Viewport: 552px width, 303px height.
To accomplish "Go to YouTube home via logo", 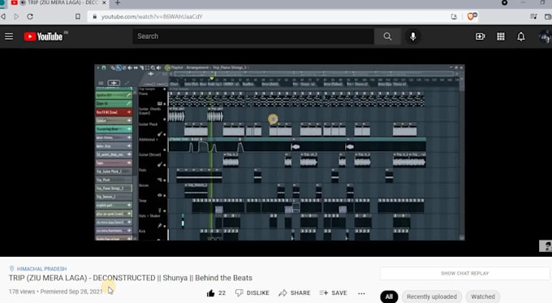I will 43,37.
